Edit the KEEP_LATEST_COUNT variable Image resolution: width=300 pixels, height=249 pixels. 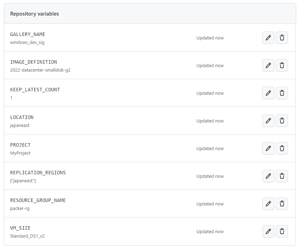(x=268, y=93)
